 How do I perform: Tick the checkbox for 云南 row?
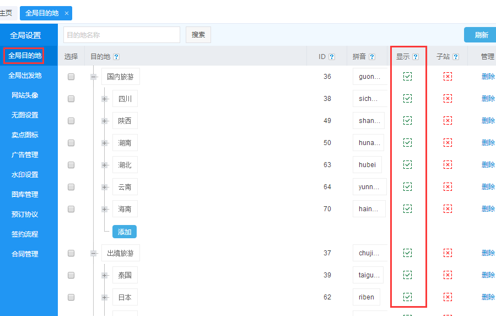click(71, 187)
